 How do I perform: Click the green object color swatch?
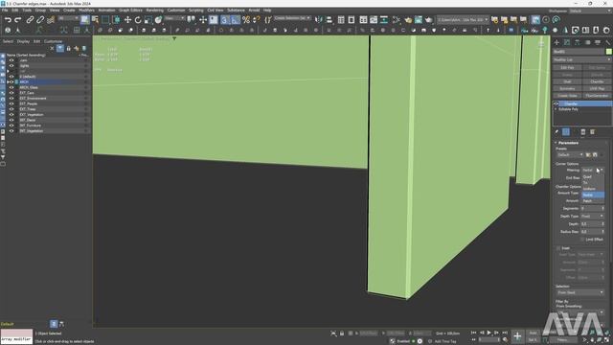[609, 52]
